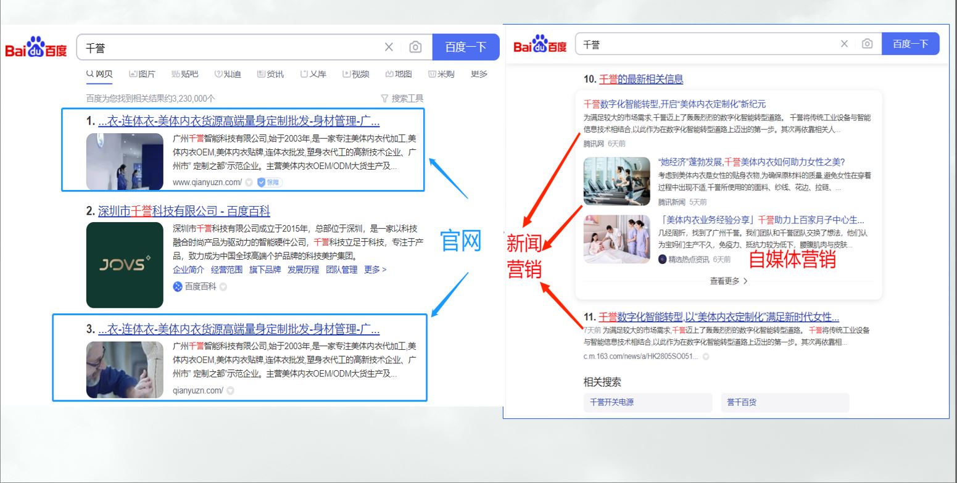Open the 更多 tab in the search category bar
Viewport: 957px width, 483px height.
coord(479,74)
